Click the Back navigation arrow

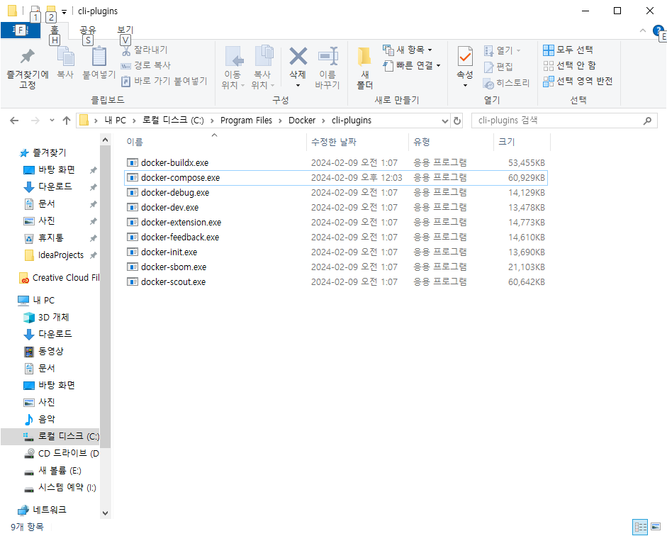coord(14,121)
